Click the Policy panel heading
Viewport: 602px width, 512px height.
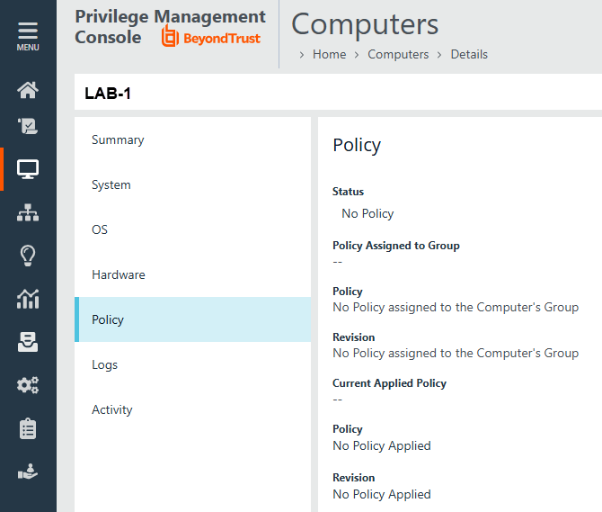357,145
